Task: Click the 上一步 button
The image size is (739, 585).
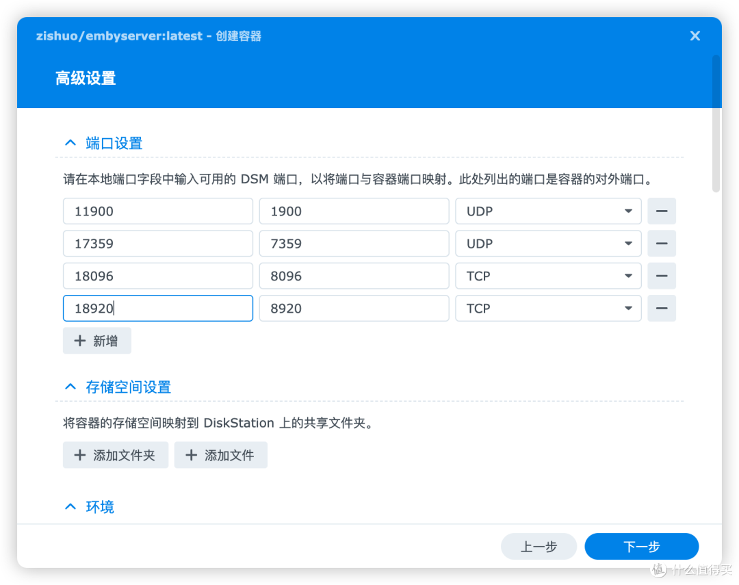Action: coord(539,546)
